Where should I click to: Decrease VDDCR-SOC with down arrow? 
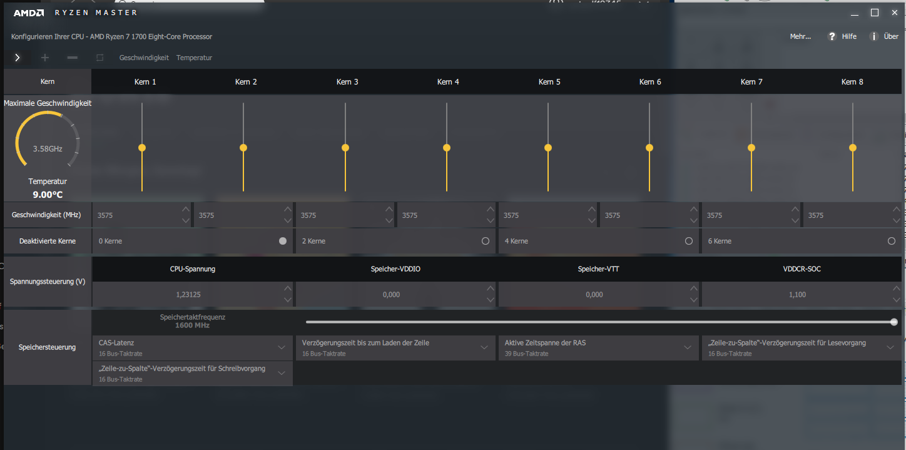pyautogui.click(x=897, y=300)
